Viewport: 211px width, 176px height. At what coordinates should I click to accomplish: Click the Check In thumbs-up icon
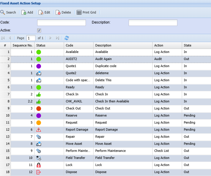point(39,94)
